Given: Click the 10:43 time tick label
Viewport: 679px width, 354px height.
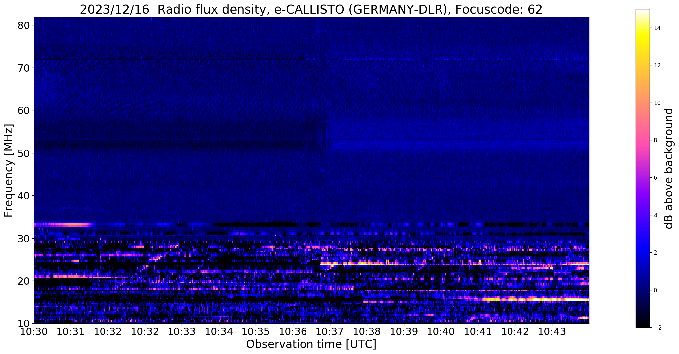Looking at the screenshot, I should coord(552,332).
